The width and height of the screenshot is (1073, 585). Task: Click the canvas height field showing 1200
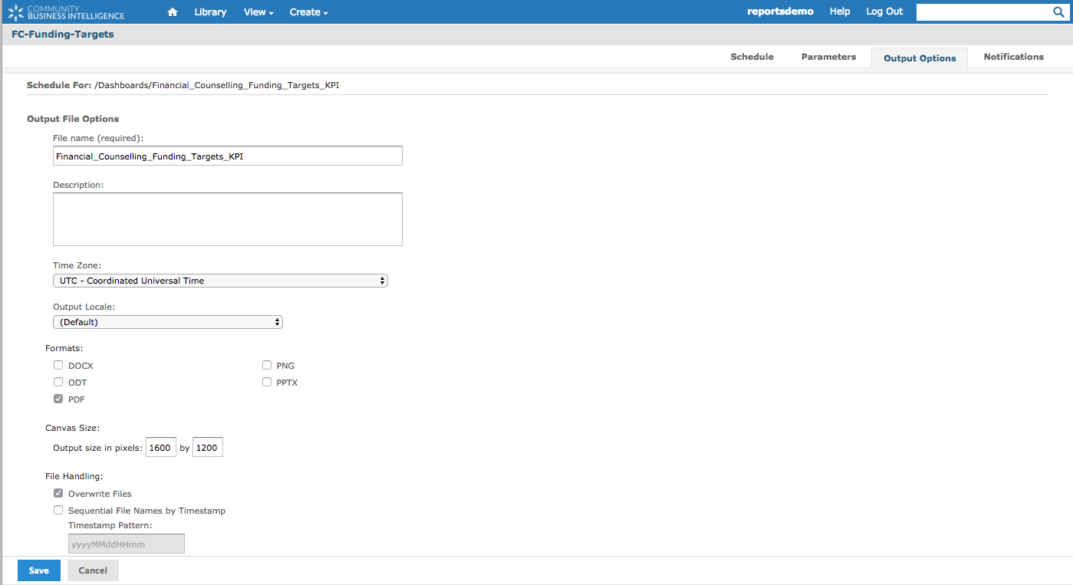point(208,448)
